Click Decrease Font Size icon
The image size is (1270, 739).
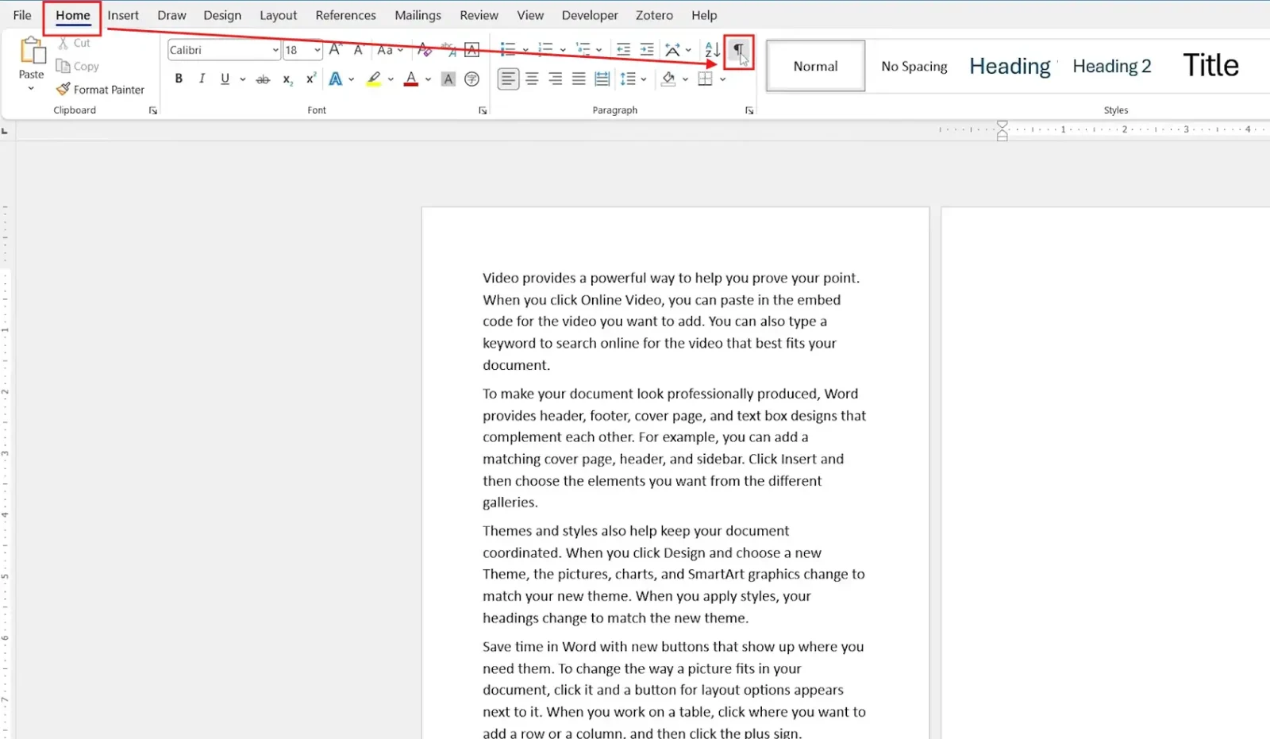pos(358,50)
